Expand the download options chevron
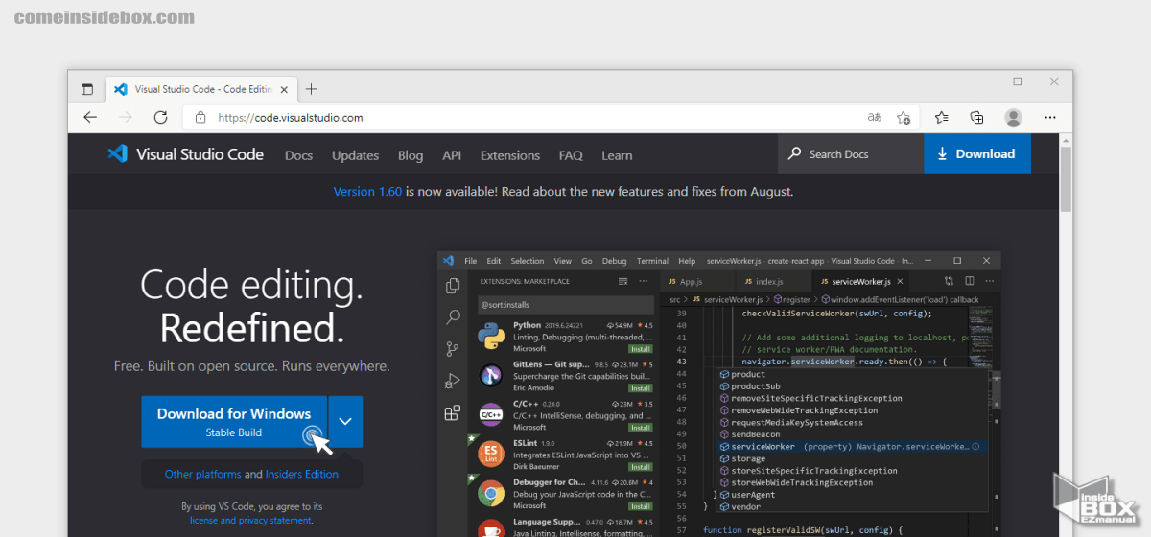The height and width of the screenshot is (537, 1151). pos(345,421)
